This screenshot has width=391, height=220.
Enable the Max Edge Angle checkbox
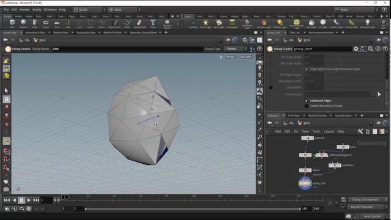coord(271,64)
